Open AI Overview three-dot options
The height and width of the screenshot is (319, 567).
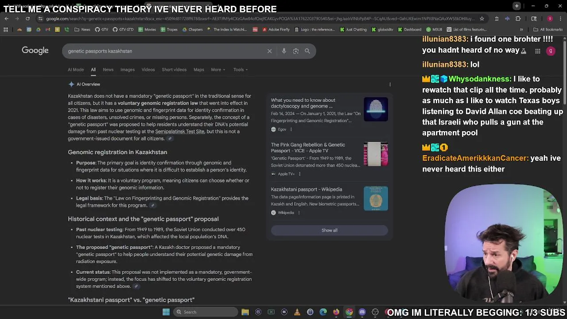click(390, 84)
